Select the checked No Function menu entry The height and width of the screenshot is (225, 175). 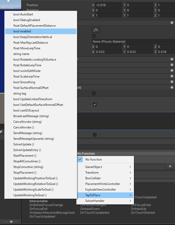(x=105, y=160)
